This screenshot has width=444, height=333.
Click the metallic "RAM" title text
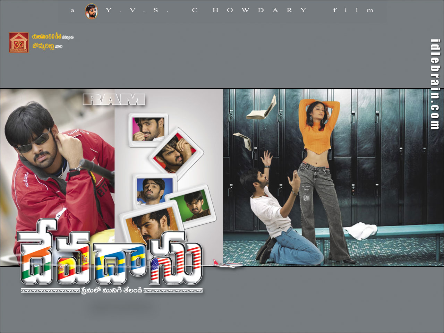114,100
